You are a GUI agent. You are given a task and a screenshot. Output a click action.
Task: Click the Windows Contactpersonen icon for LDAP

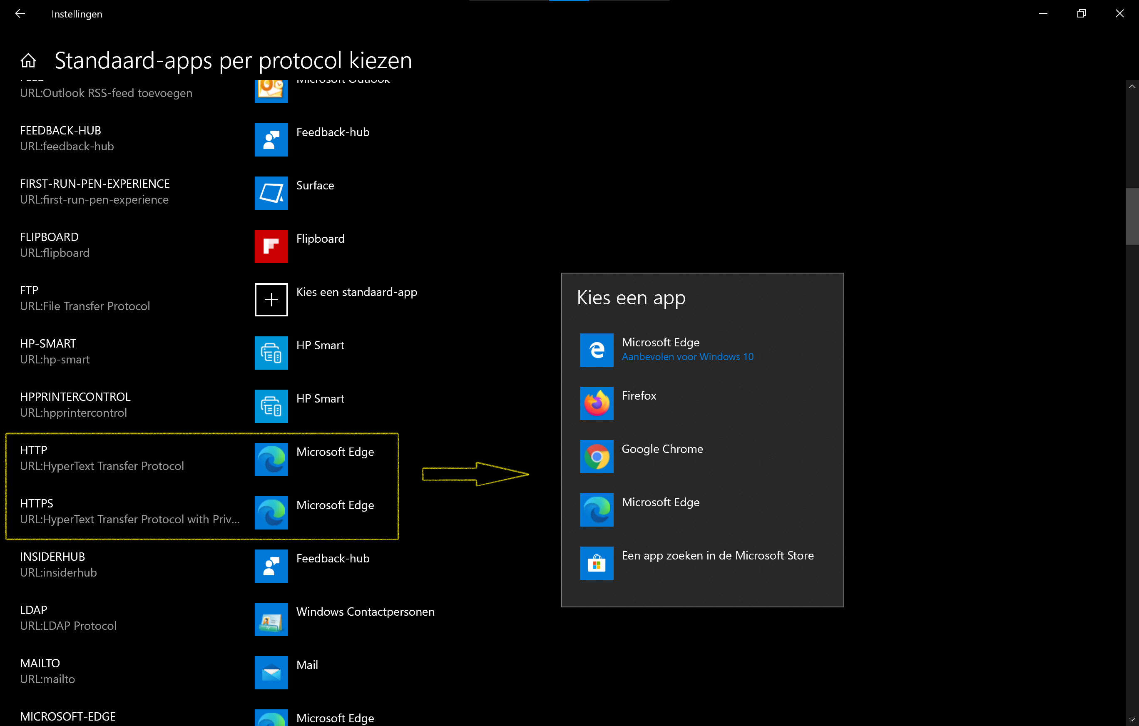point(271,619)
